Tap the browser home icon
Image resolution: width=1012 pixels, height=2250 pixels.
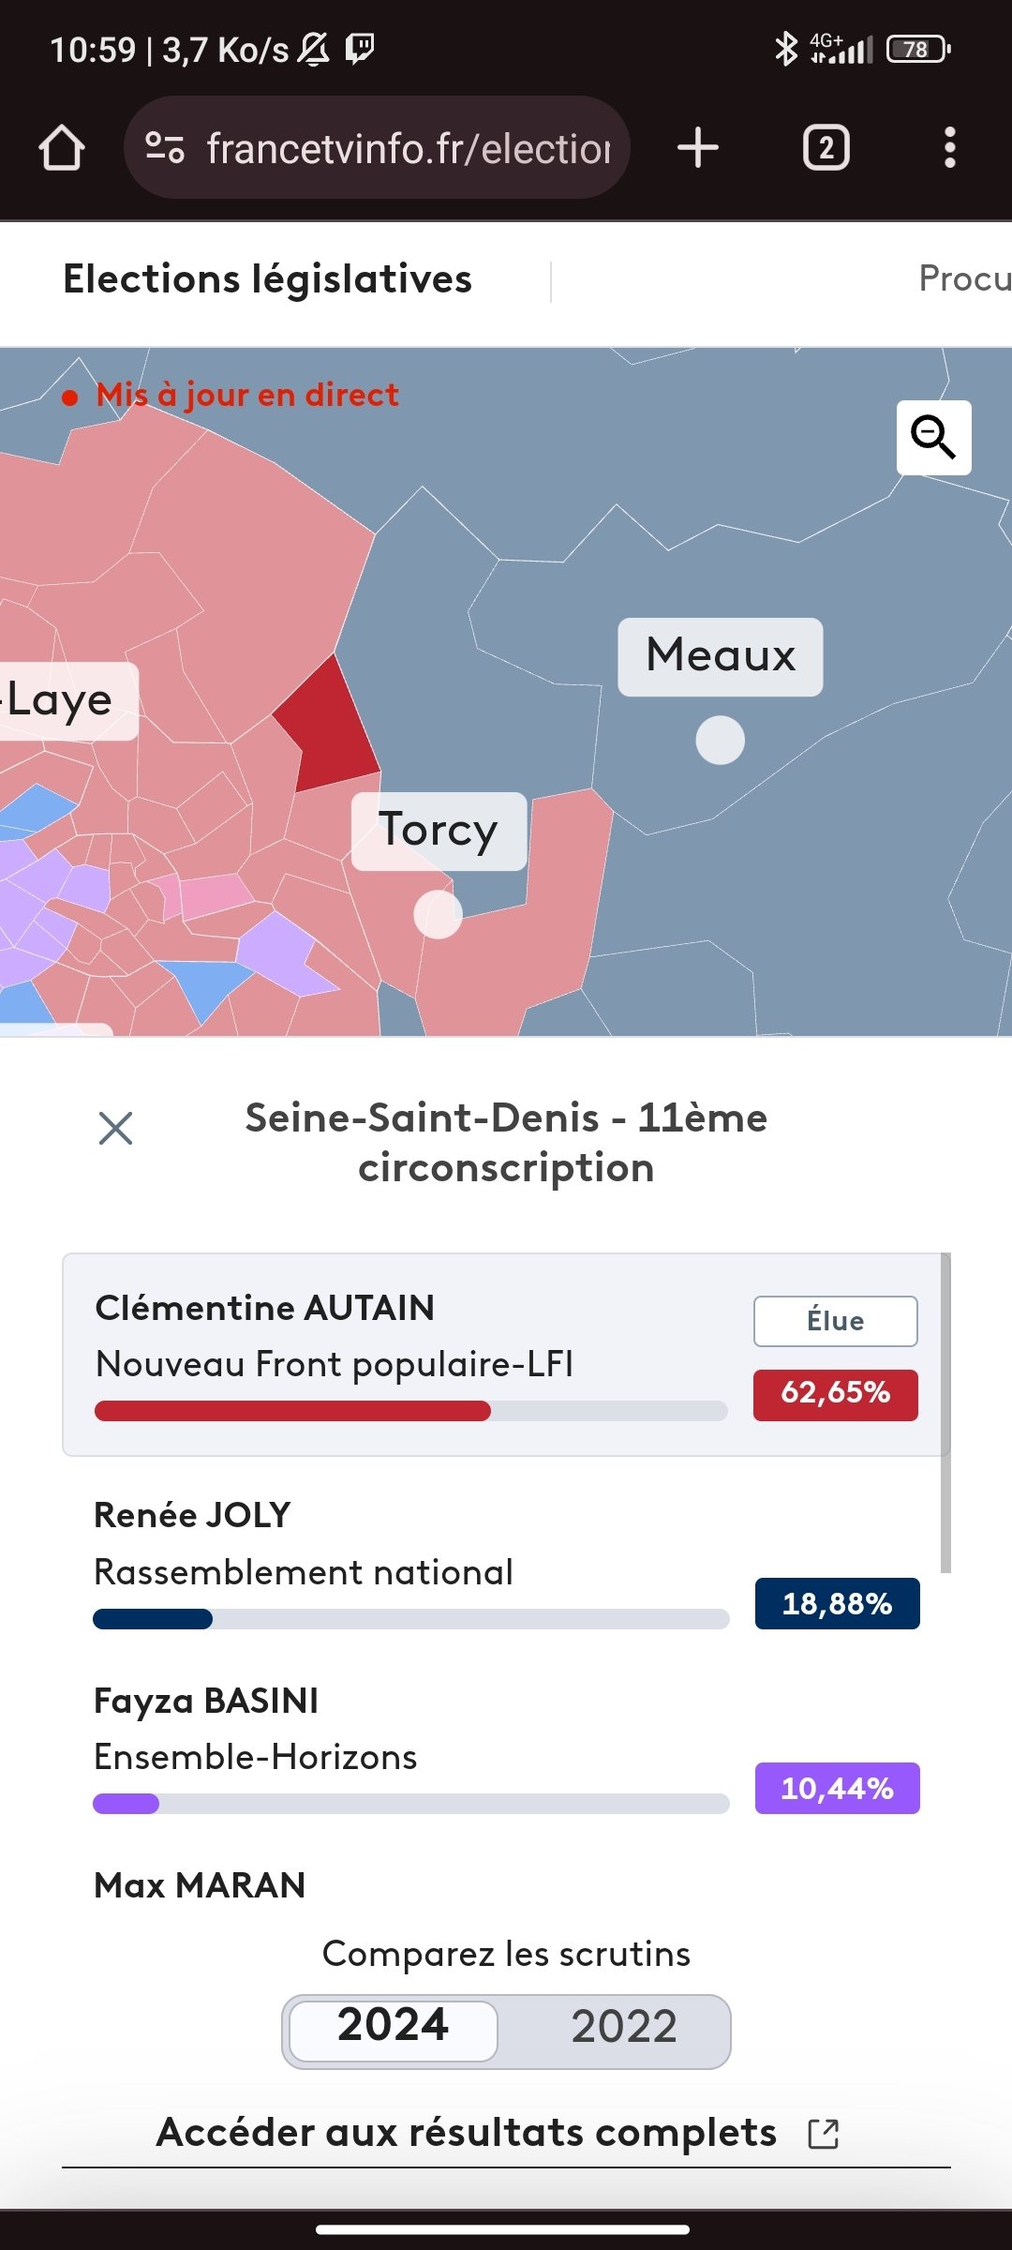[62, 148]
